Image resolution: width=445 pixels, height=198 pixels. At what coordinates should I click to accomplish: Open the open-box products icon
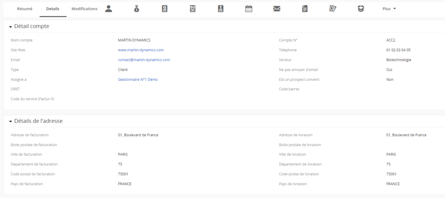[x=361, y=9]
